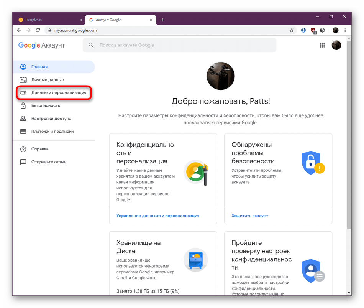Open Платежи и подписки section
Screen dimensions: 364x308
[x=54, y=132]
